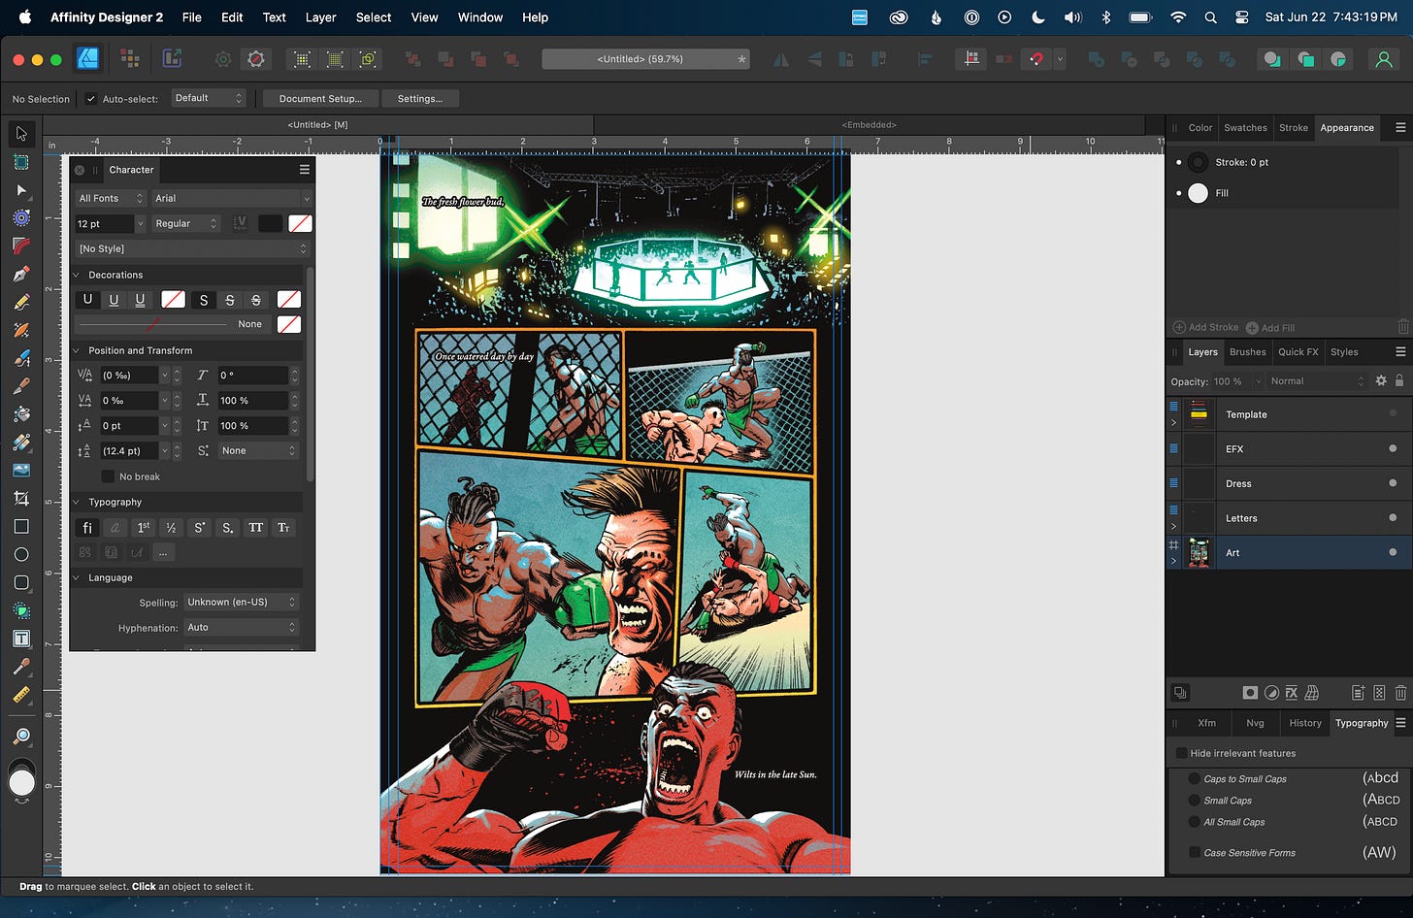Image resolution: width=1413 pixels, height=918 pixels.
Task: Open the Regular font style dropdown
Action: click(x=186, y=223)
